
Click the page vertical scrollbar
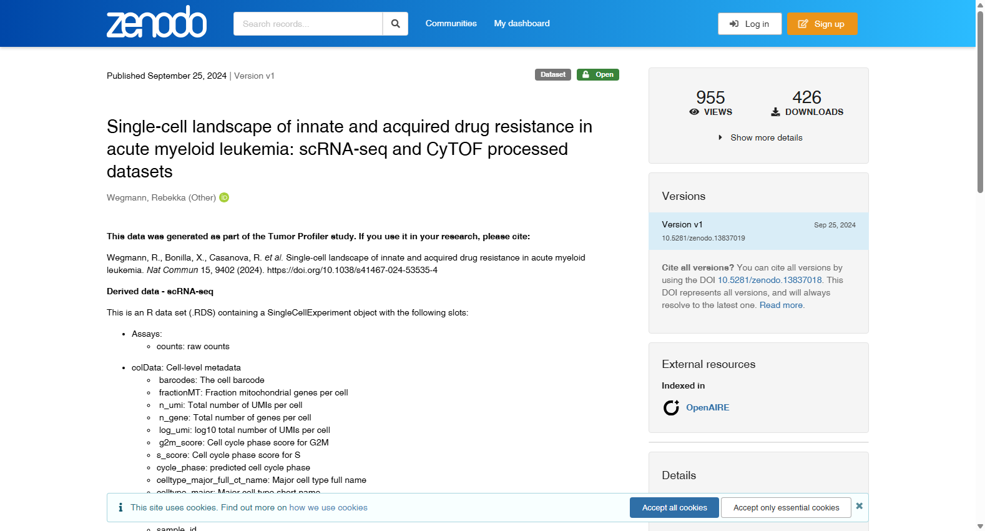[980, 265]
